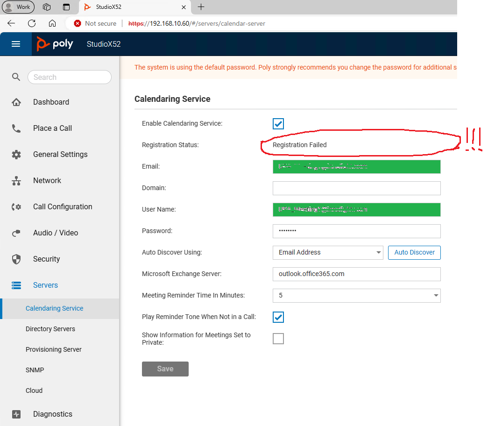The image size is (502, 426).
Task: Click the StudioX52 header title
Action: [104, 44]
